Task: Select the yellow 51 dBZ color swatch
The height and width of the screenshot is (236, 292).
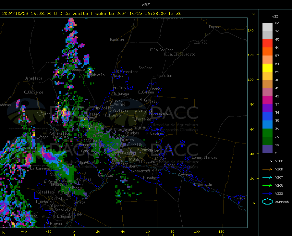Action: coord(267,68)
